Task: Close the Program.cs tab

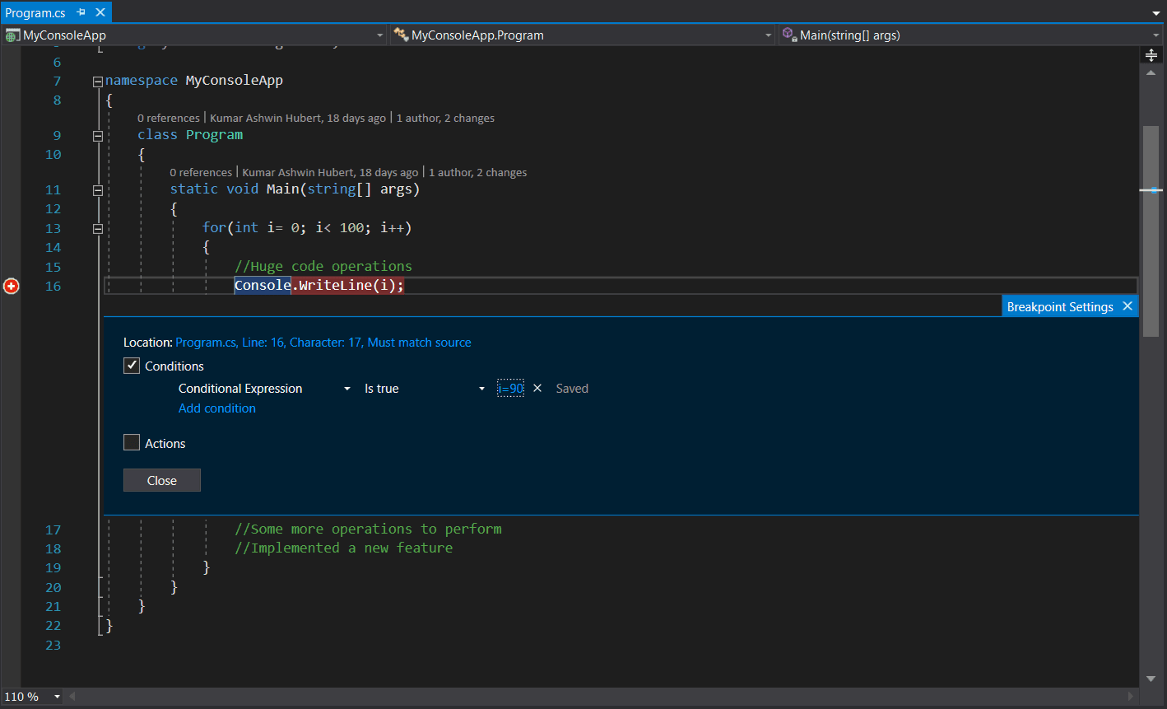Action: click(100, 12)
